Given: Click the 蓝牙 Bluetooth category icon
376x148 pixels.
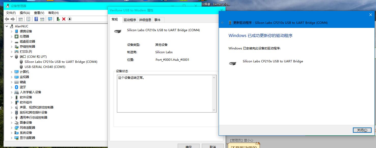Looking at the screenshot, I should [x=17, y=87].
